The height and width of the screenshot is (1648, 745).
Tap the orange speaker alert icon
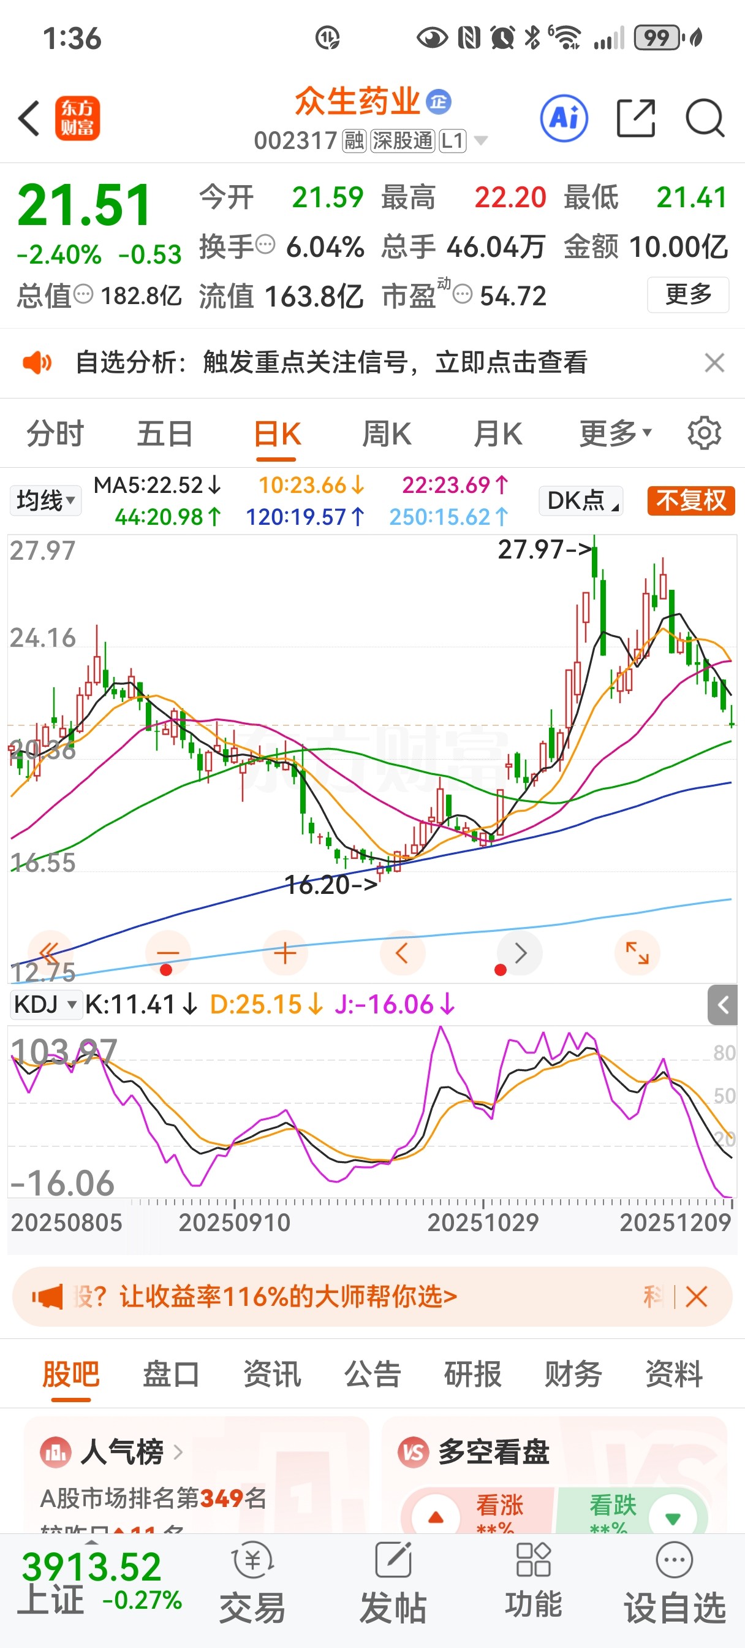point(37,363)
